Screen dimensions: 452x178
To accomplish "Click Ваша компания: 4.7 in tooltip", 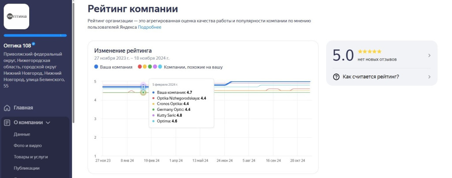I will (x=173, y=93).
